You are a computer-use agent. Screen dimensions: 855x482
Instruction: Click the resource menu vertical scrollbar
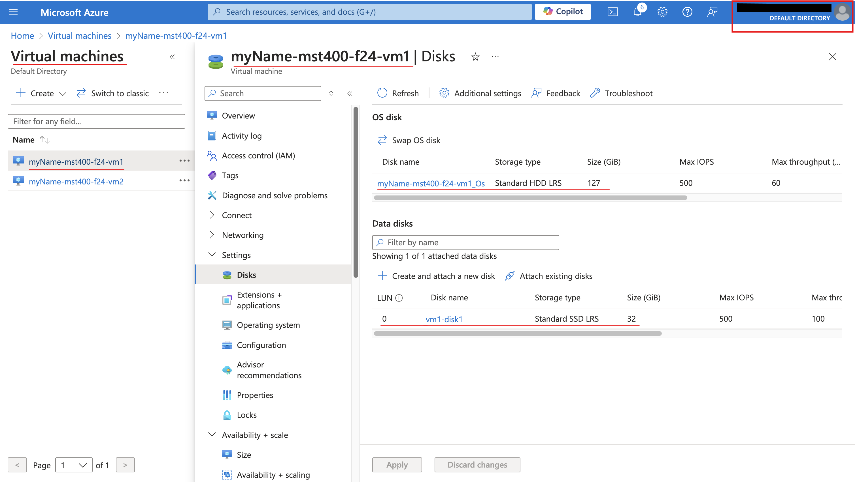pyautogui.click(x=356, y=192)
